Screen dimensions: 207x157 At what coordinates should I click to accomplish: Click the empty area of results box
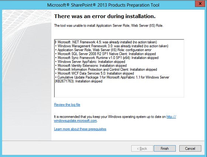pyautogui.click(x=119, y=90)
